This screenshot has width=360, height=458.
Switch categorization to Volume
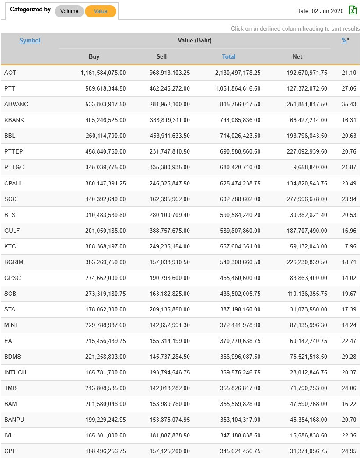tap(69, 11)
